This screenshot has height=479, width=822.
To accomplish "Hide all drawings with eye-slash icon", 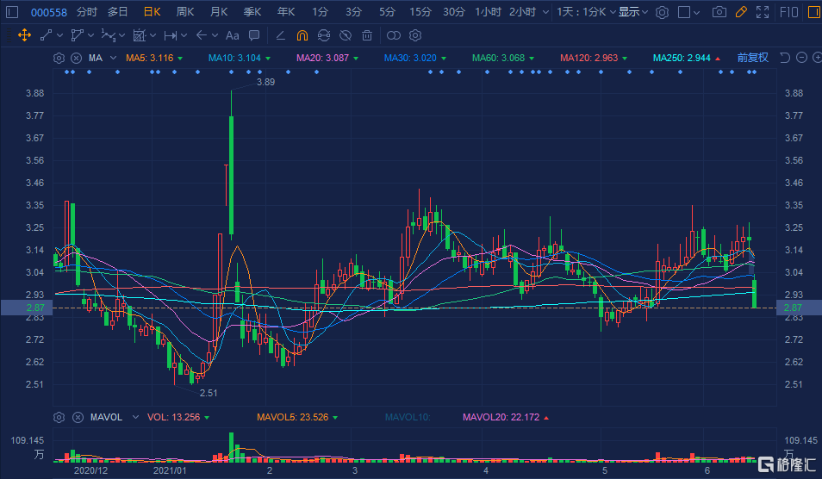I will tap(346, 35).
